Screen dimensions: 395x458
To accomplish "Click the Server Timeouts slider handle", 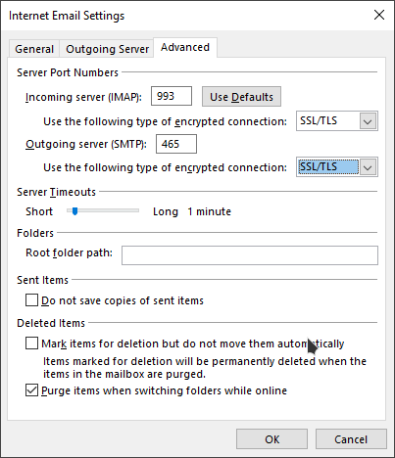I will pos(74,211).
